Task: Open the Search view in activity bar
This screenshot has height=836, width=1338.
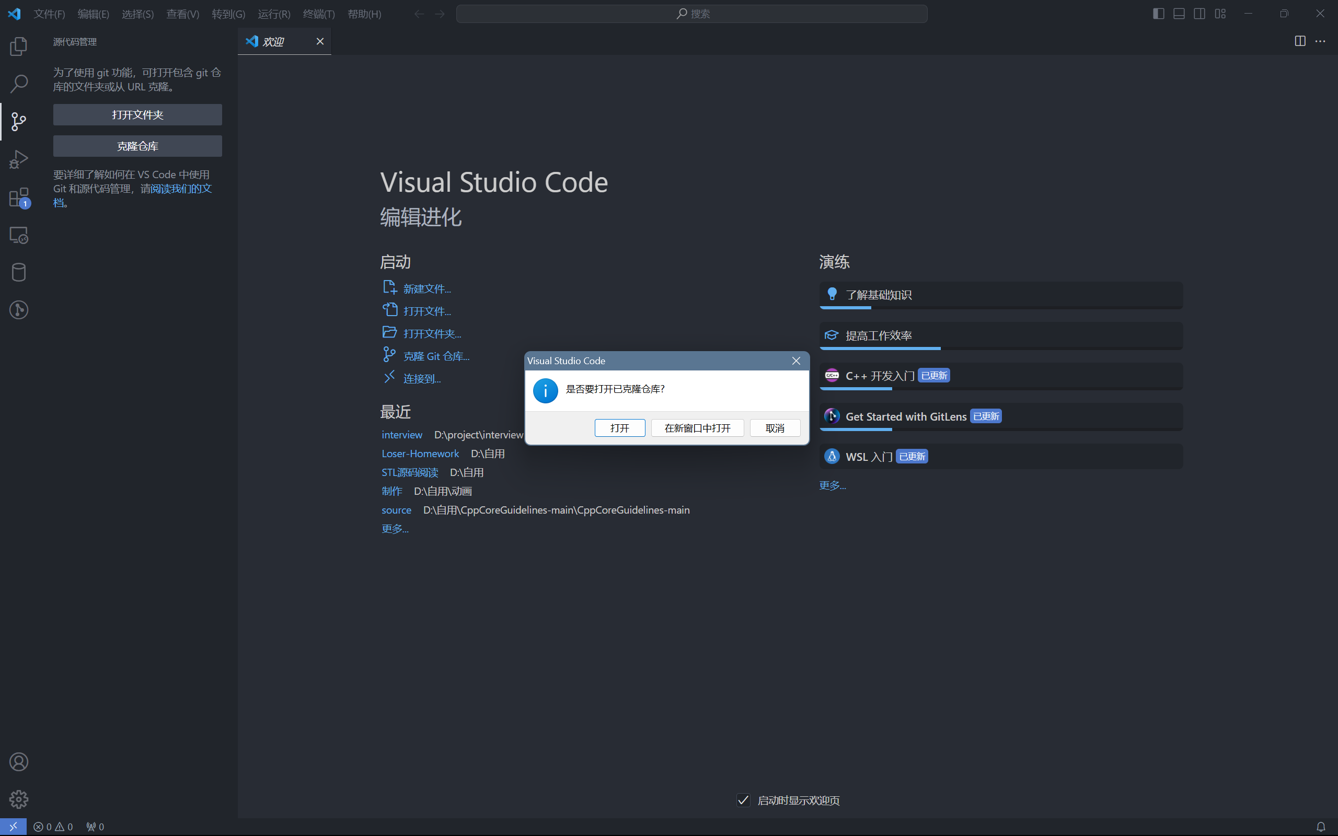Action: pos(19,84)
